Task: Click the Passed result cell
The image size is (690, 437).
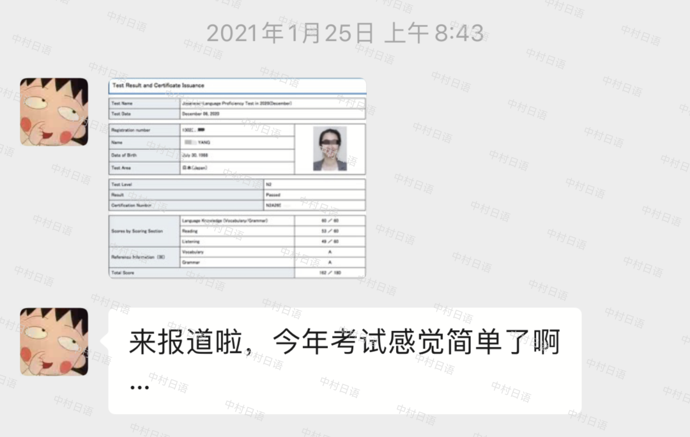Action: click(x=273, y=194)
